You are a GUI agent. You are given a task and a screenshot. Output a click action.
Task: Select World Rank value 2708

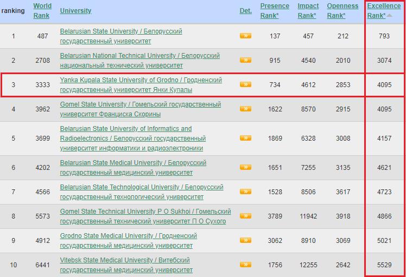[x=42, y=61]
